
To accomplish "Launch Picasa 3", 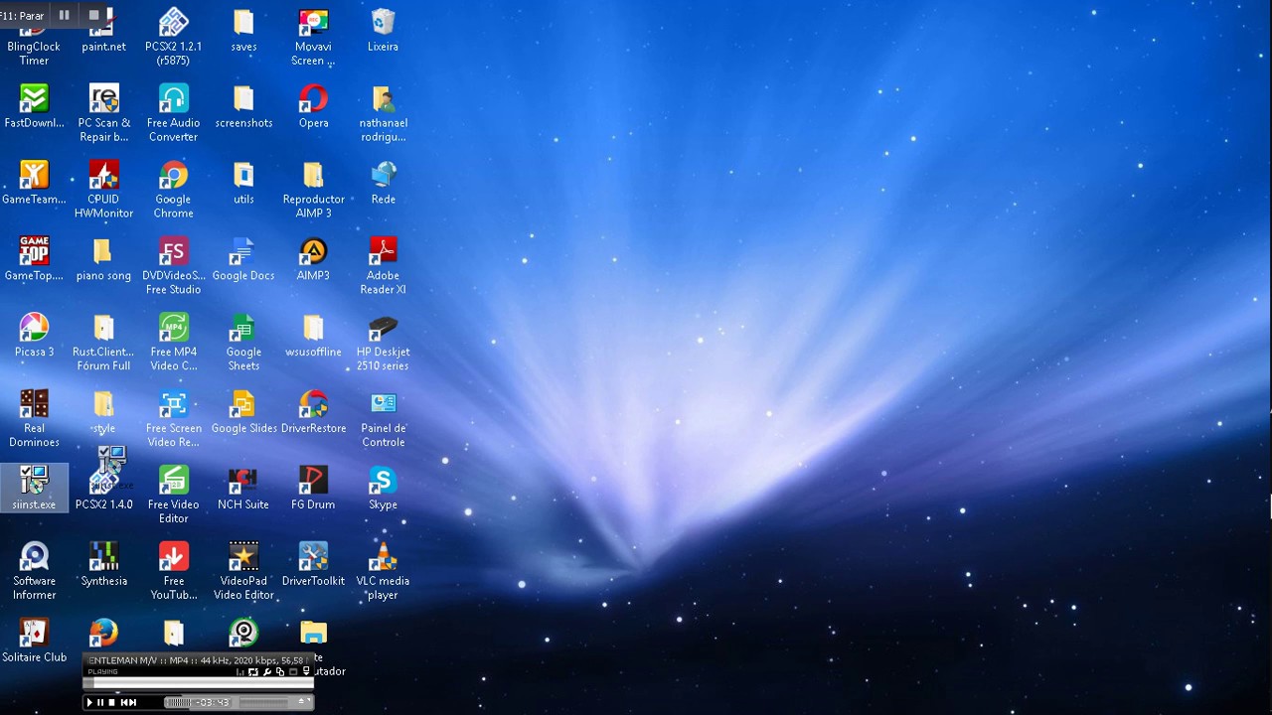I will (34, 336).
